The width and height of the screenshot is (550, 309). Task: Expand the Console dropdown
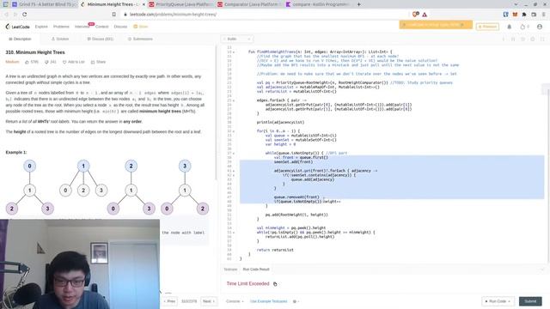pos(235,301)
